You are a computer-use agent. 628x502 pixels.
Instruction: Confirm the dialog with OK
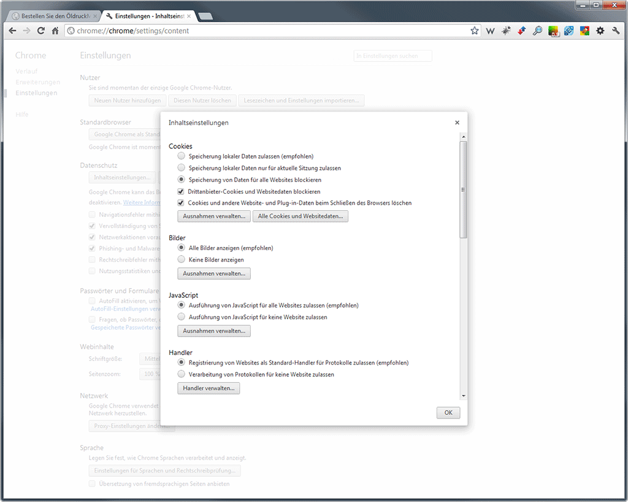[448, 413]
